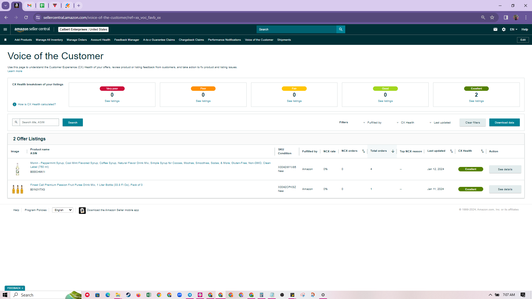Open Program Policies in the footer
Image resolution: width=532 pixels, height=299 pixels.
tap(36, 210)
